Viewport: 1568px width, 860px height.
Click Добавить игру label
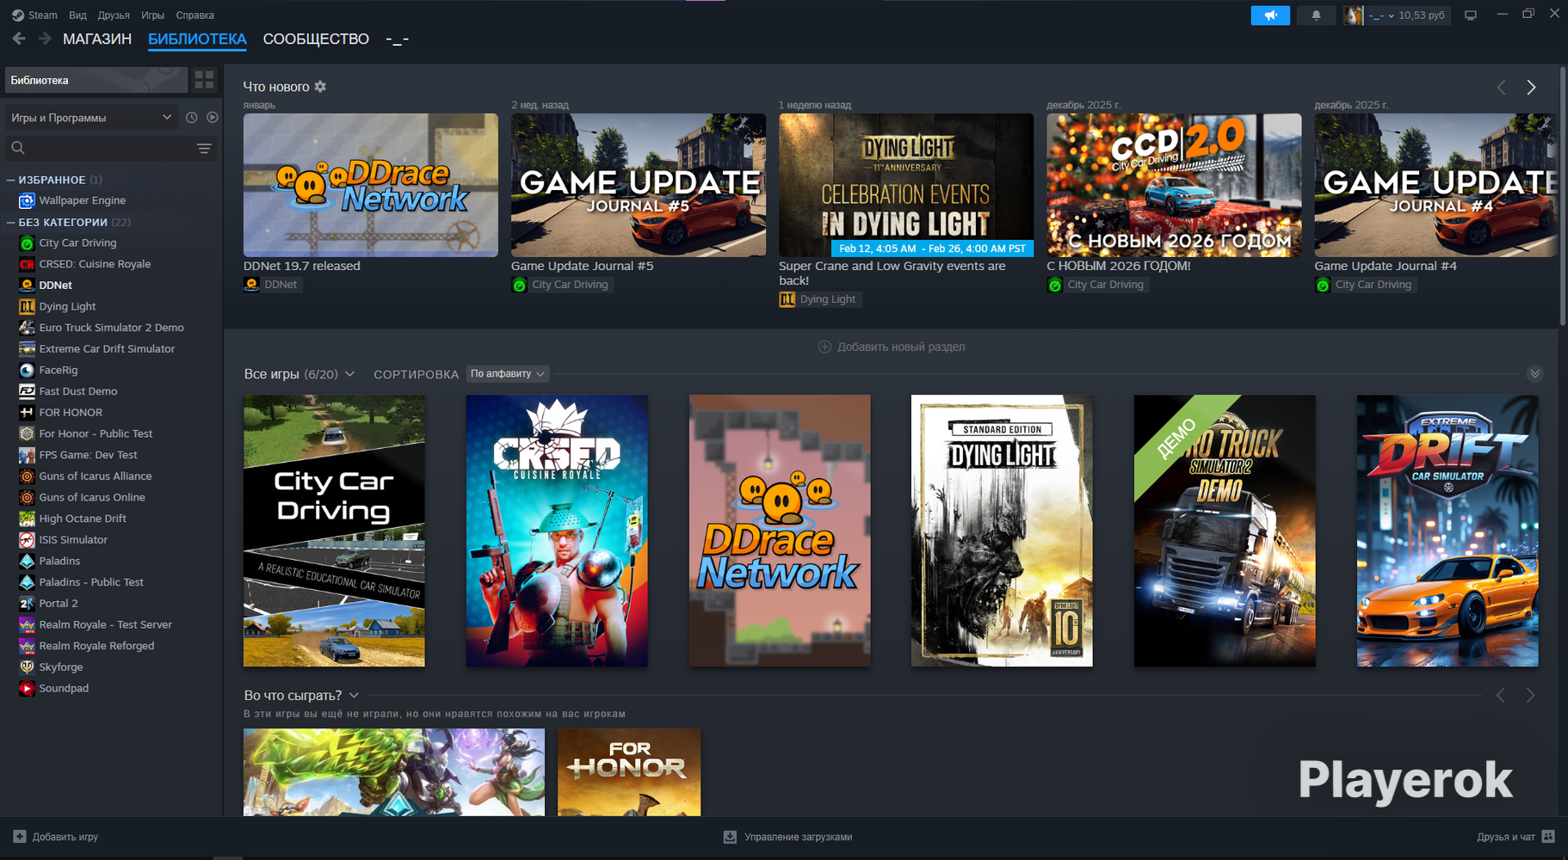coord(65,837)
